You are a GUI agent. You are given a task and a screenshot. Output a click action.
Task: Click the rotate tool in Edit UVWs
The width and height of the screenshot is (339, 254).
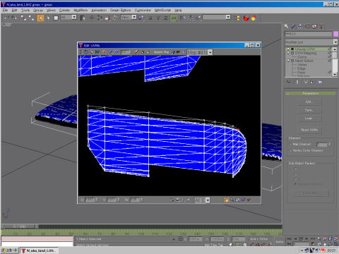86,52
